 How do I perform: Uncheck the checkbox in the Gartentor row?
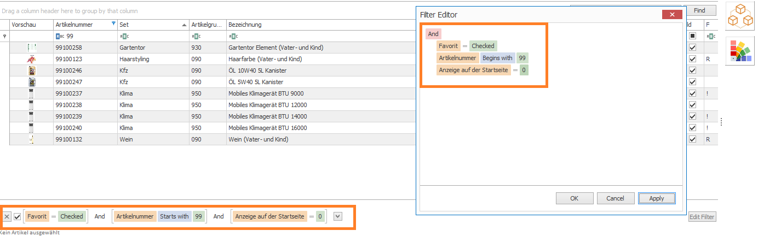[692, 48]
